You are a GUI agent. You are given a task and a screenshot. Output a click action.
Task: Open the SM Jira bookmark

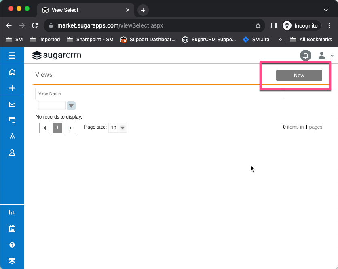point(256,40)
